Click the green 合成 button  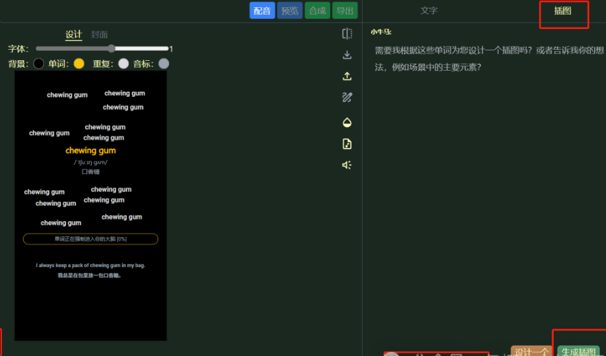(x=317, y=10)
